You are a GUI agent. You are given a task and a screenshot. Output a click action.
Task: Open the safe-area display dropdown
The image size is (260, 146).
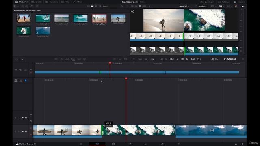[213, 6]
